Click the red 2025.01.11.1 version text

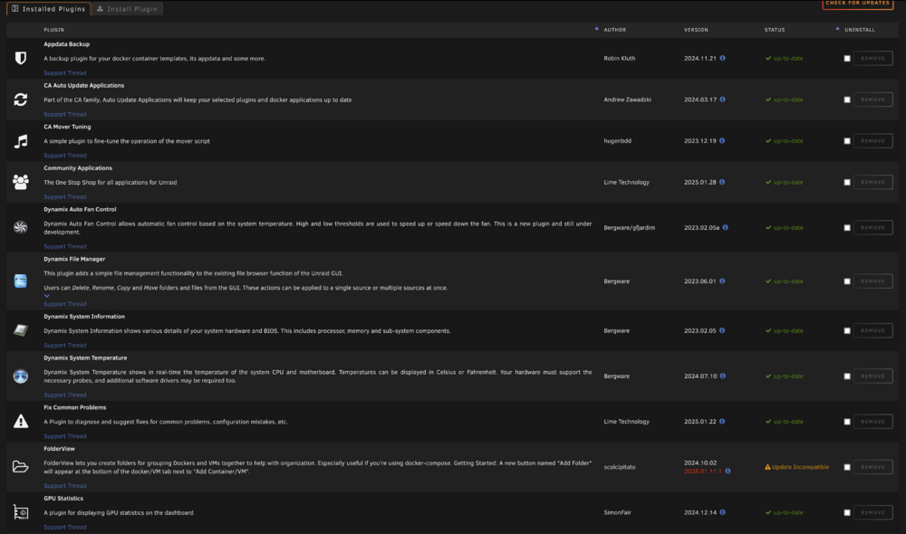click(703, 471)
